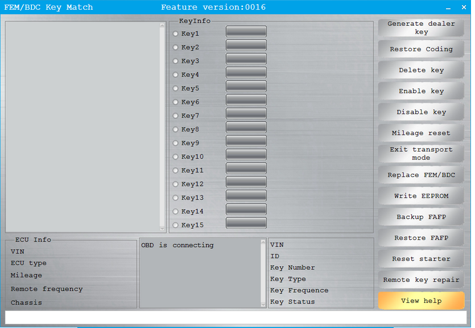The image size is (475, 328).
Task: Click the OBD status message box scrollbar
Action: 263,273
